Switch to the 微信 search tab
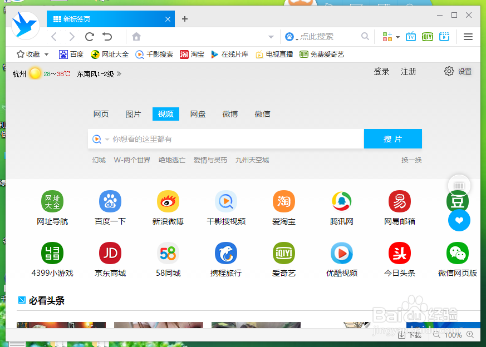 tap(263, 114)
